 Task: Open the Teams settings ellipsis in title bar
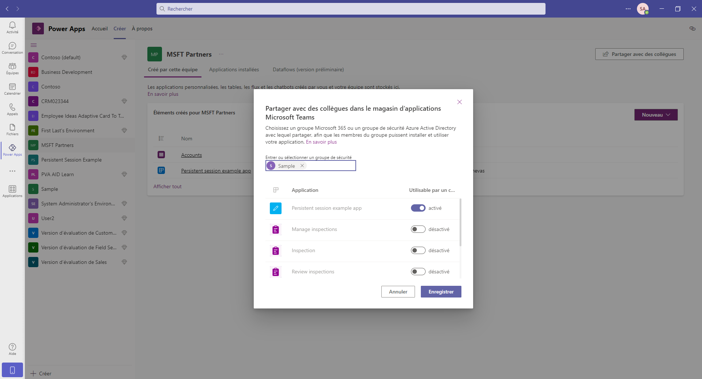pos(628,9)
